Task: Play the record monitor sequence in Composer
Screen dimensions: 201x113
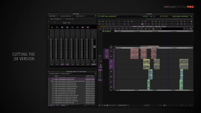Action: click(x=172, y=21)
